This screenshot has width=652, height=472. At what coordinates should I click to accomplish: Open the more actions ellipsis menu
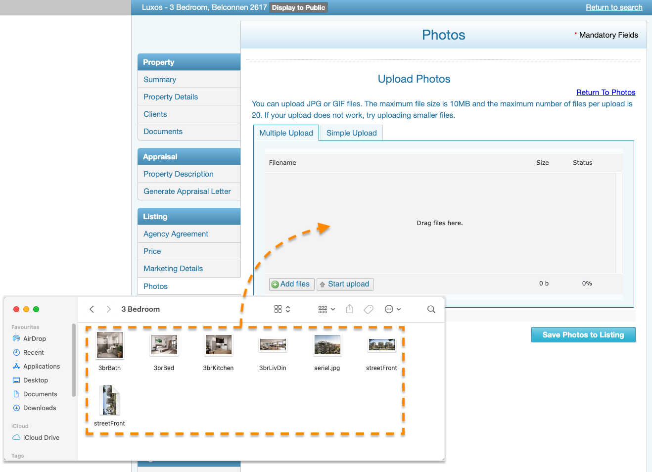pos(392,309)
